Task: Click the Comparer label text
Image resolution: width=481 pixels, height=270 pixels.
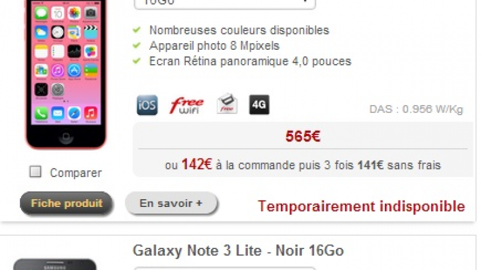Action: point(76,173)
